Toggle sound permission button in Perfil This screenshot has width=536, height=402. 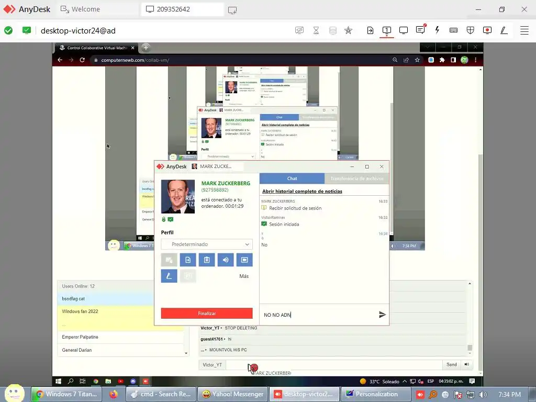[x=226, y=260]
